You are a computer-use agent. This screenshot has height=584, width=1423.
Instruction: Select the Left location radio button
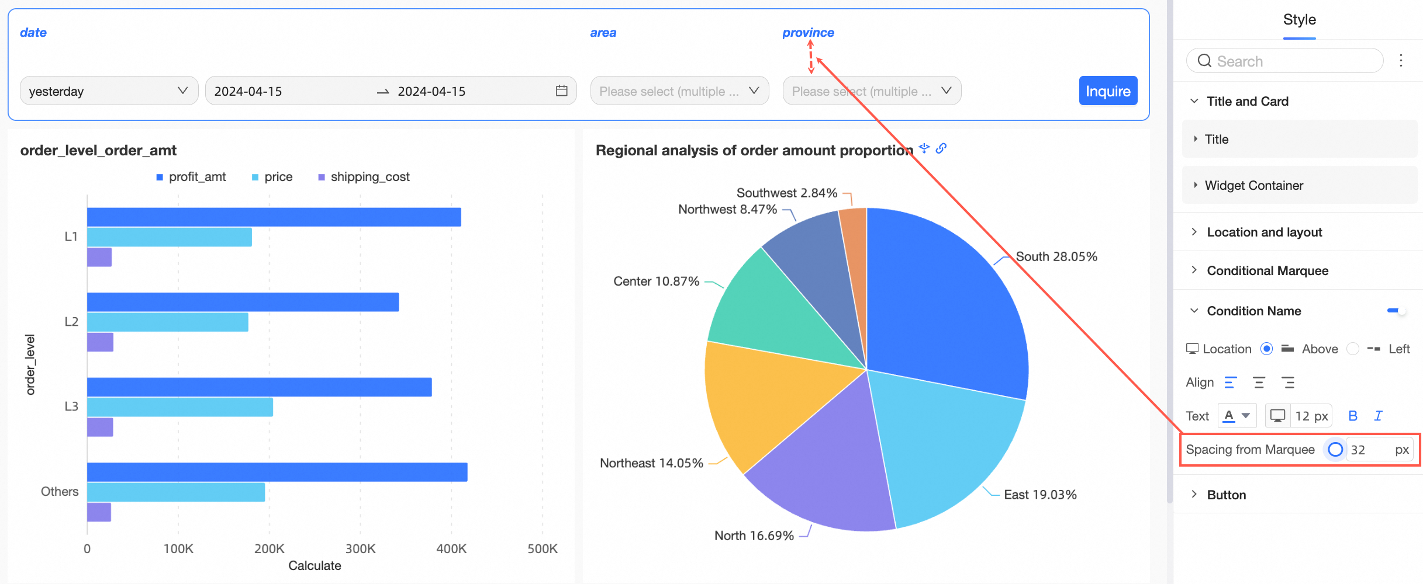(1353, 349)
